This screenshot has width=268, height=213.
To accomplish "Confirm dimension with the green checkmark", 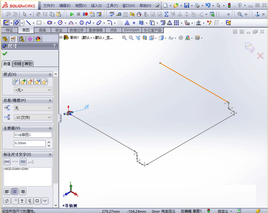I will pyautogui.click(x=5, y=54).
